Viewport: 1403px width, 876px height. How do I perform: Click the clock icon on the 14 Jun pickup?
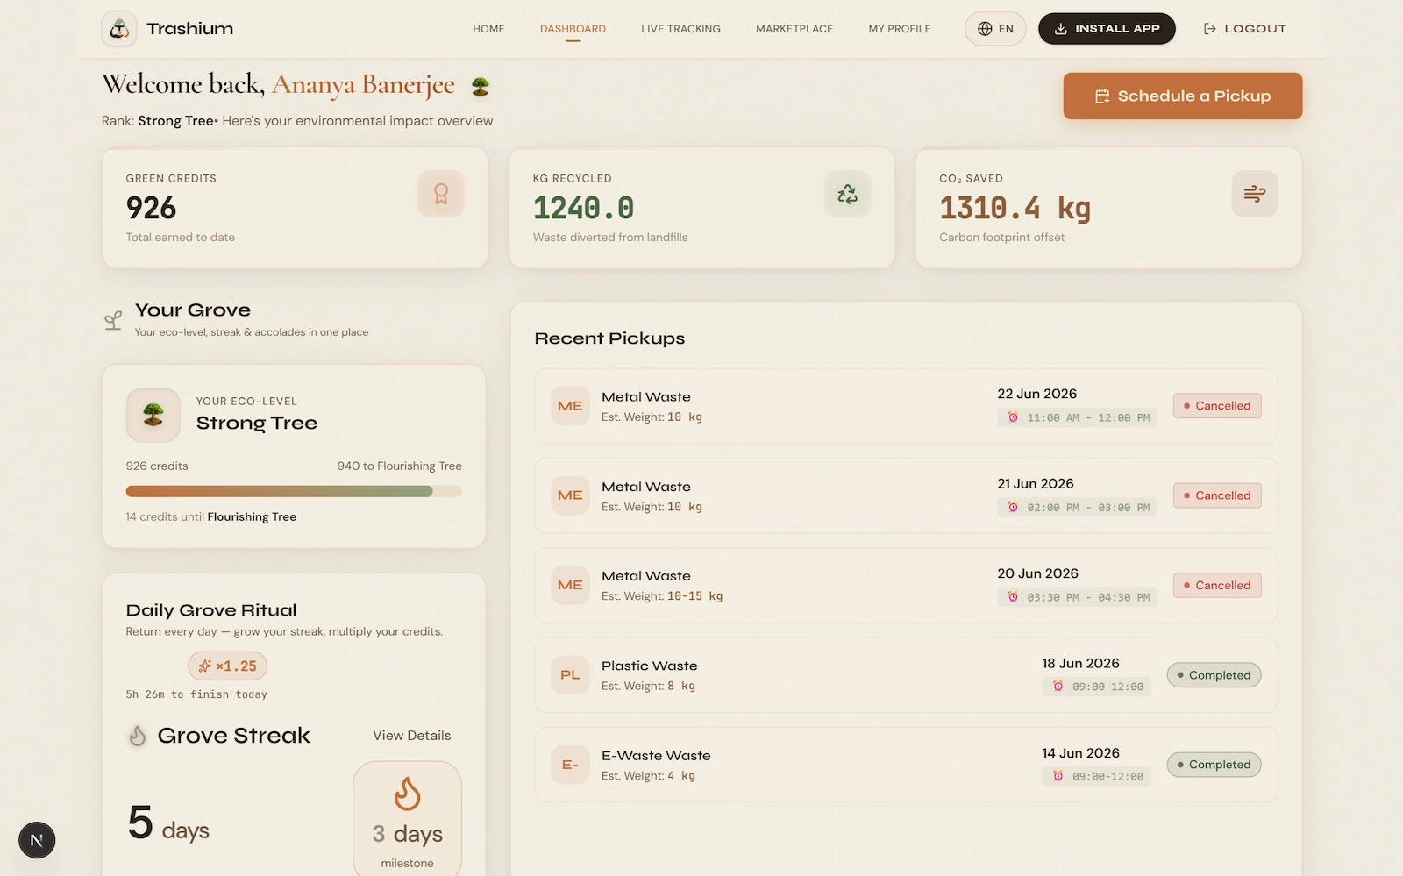pyautogui.click(x=1058, y=776)
